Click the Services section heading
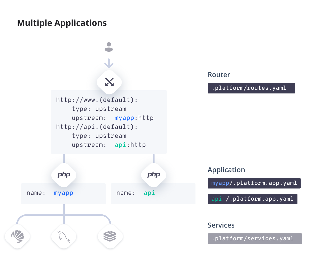This screenshot has width=317, height=264. (x=221, y=225)
